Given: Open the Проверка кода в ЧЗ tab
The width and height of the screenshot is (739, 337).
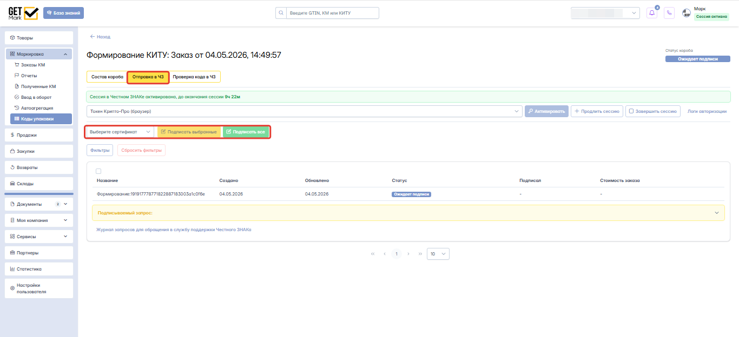Looking at the screenshot, I should point(194,77).
